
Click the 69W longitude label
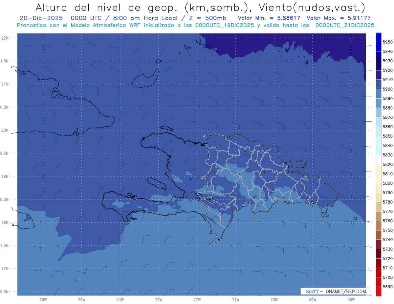[x=313, y=299]
